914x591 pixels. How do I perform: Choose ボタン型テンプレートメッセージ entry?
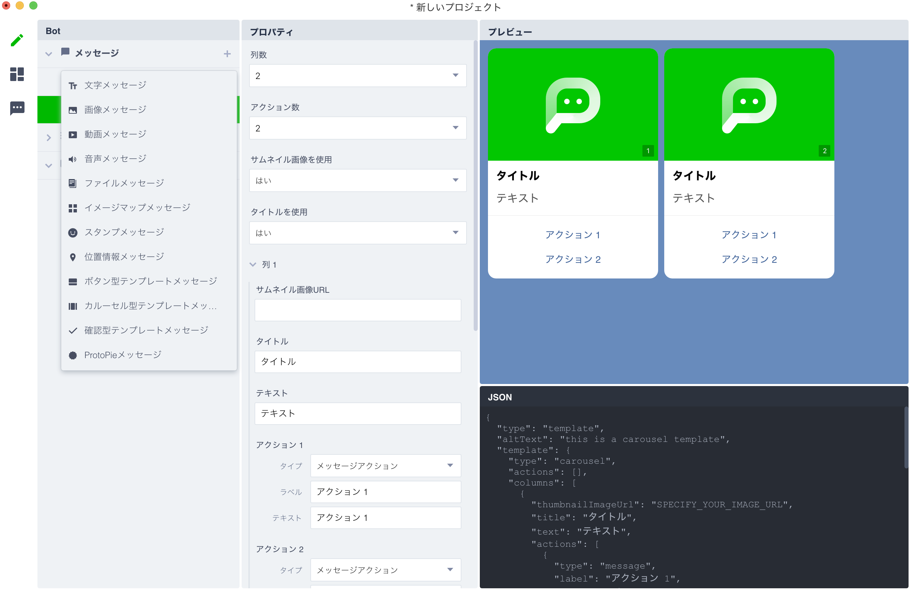coord(149,281)
